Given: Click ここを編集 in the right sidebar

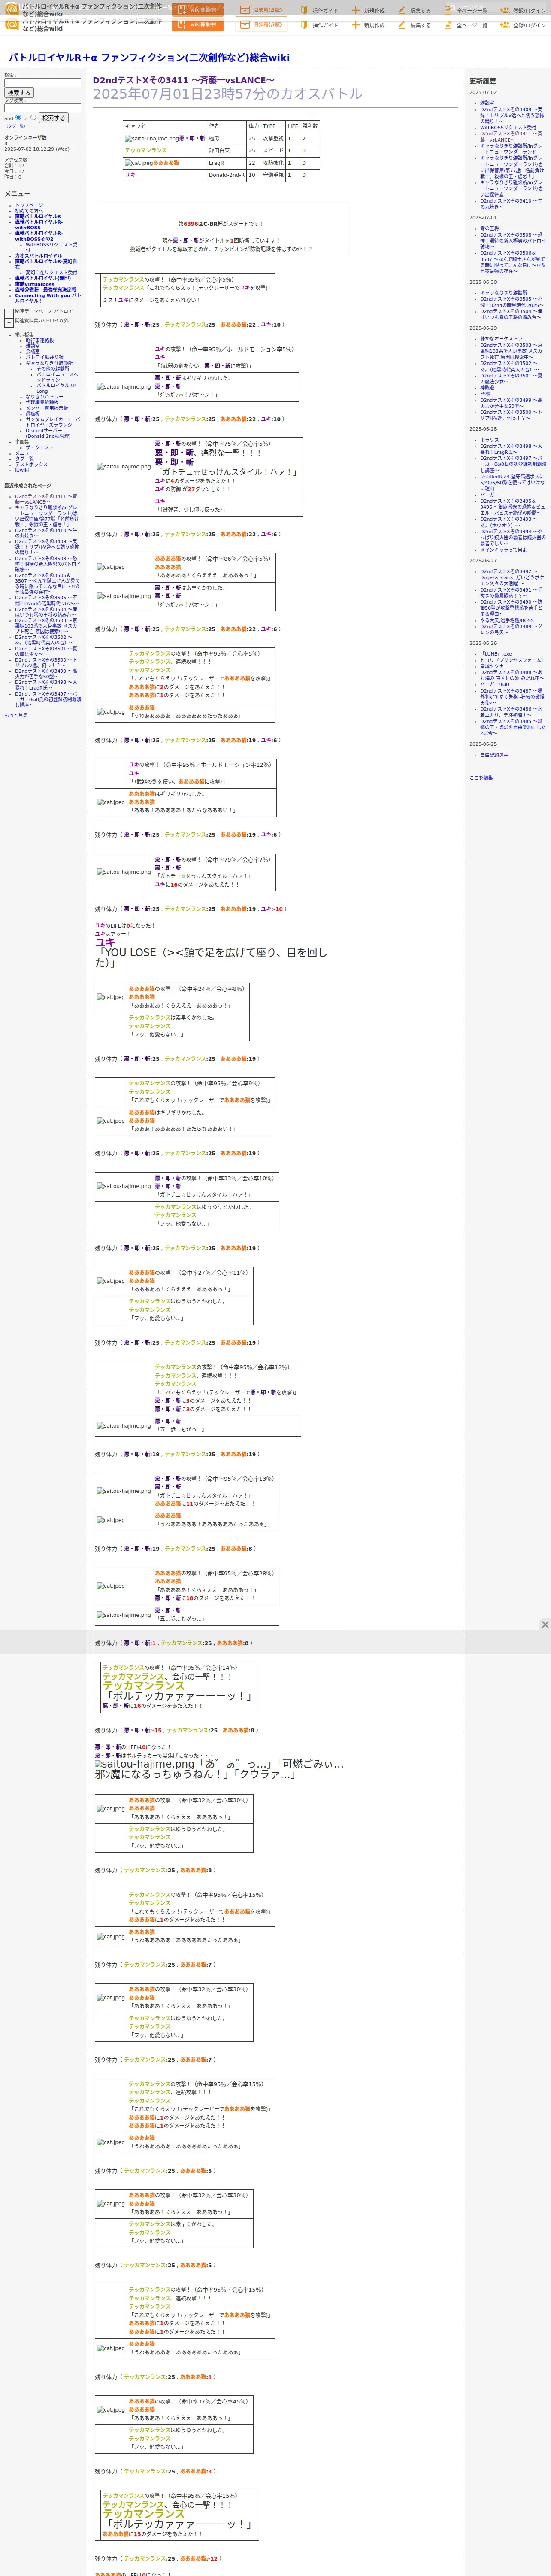Looking at the screenshot, I should pyautogui.click(x=481, y=778).
